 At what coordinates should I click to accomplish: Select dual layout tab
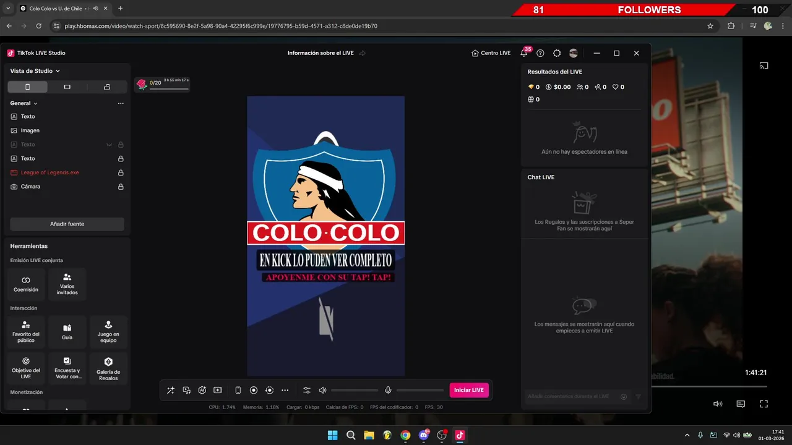click(106, 87)
